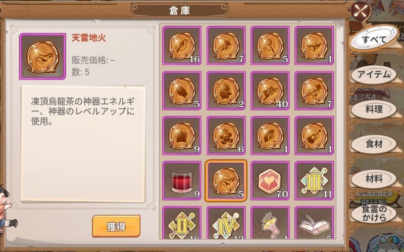Open the 材料 category tab
404x252 pixels.
coord(374,179)
